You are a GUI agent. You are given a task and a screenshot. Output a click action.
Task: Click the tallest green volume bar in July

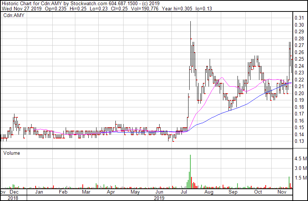pyautogui.click(x=190, y=172)
